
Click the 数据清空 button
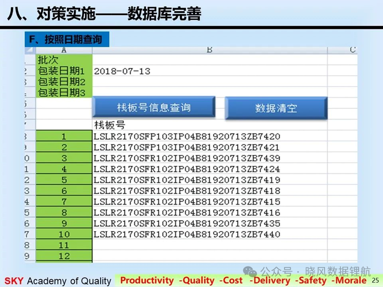pyautogui.click(x=276, y=108)
